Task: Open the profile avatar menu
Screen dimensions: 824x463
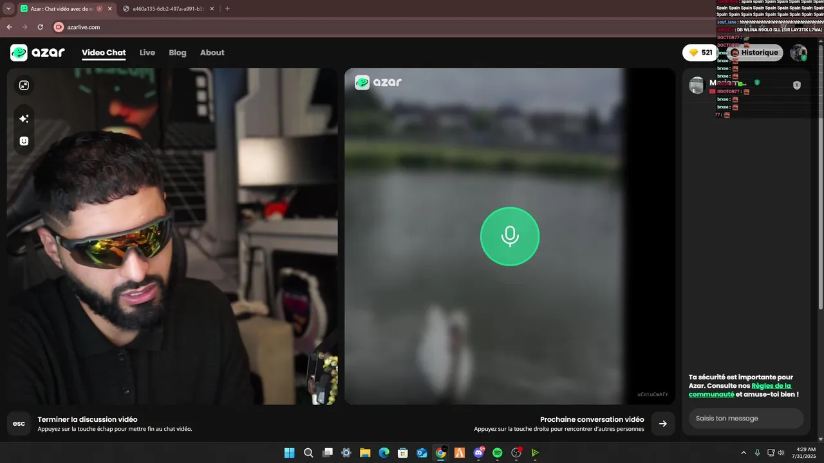Action: [799, 53]
